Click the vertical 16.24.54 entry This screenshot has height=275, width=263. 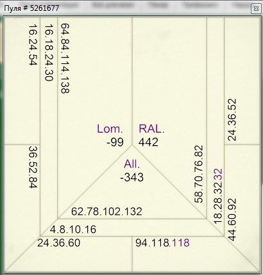33,45
